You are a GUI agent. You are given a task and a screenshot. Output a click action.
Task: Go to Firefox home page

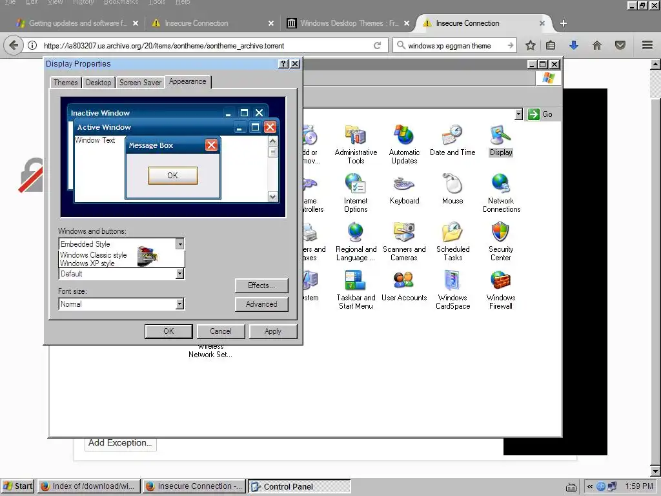pyautogui.click(x=596, y=45)
